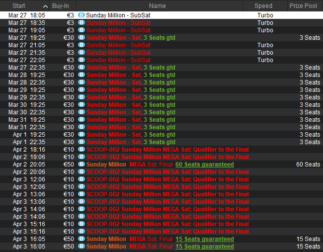The image size is (323, 252).
Task: Click the 8-max icon on the Mar 28 19:25 row
Action: (81, 75)
